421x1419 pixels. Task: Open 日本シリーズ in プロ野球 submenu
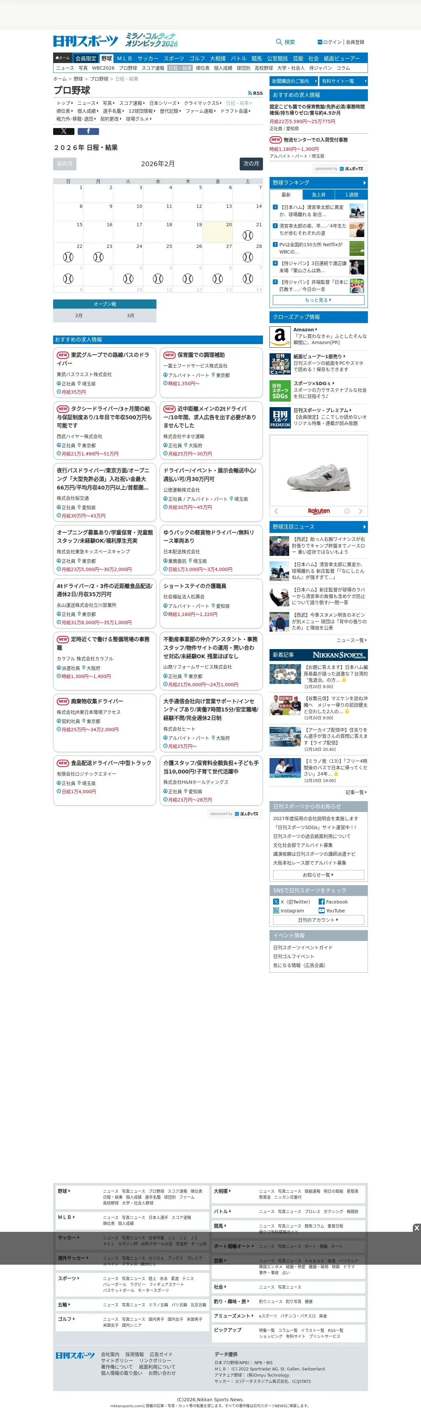point(164,103)
